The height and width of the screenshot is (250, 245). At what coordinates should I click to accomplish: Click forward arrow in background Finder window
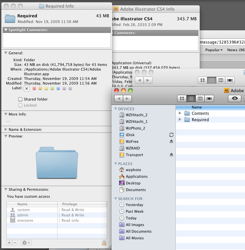tap(148, 80)
